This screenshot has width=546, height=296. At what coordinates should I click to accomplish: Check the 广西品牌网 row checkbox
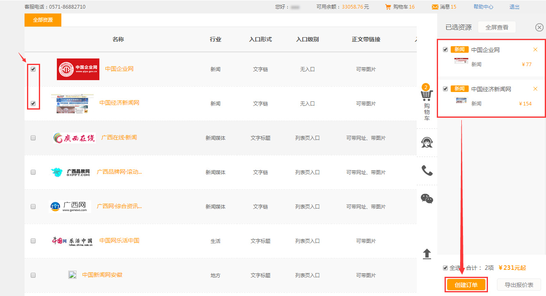(x=33, y=172)
